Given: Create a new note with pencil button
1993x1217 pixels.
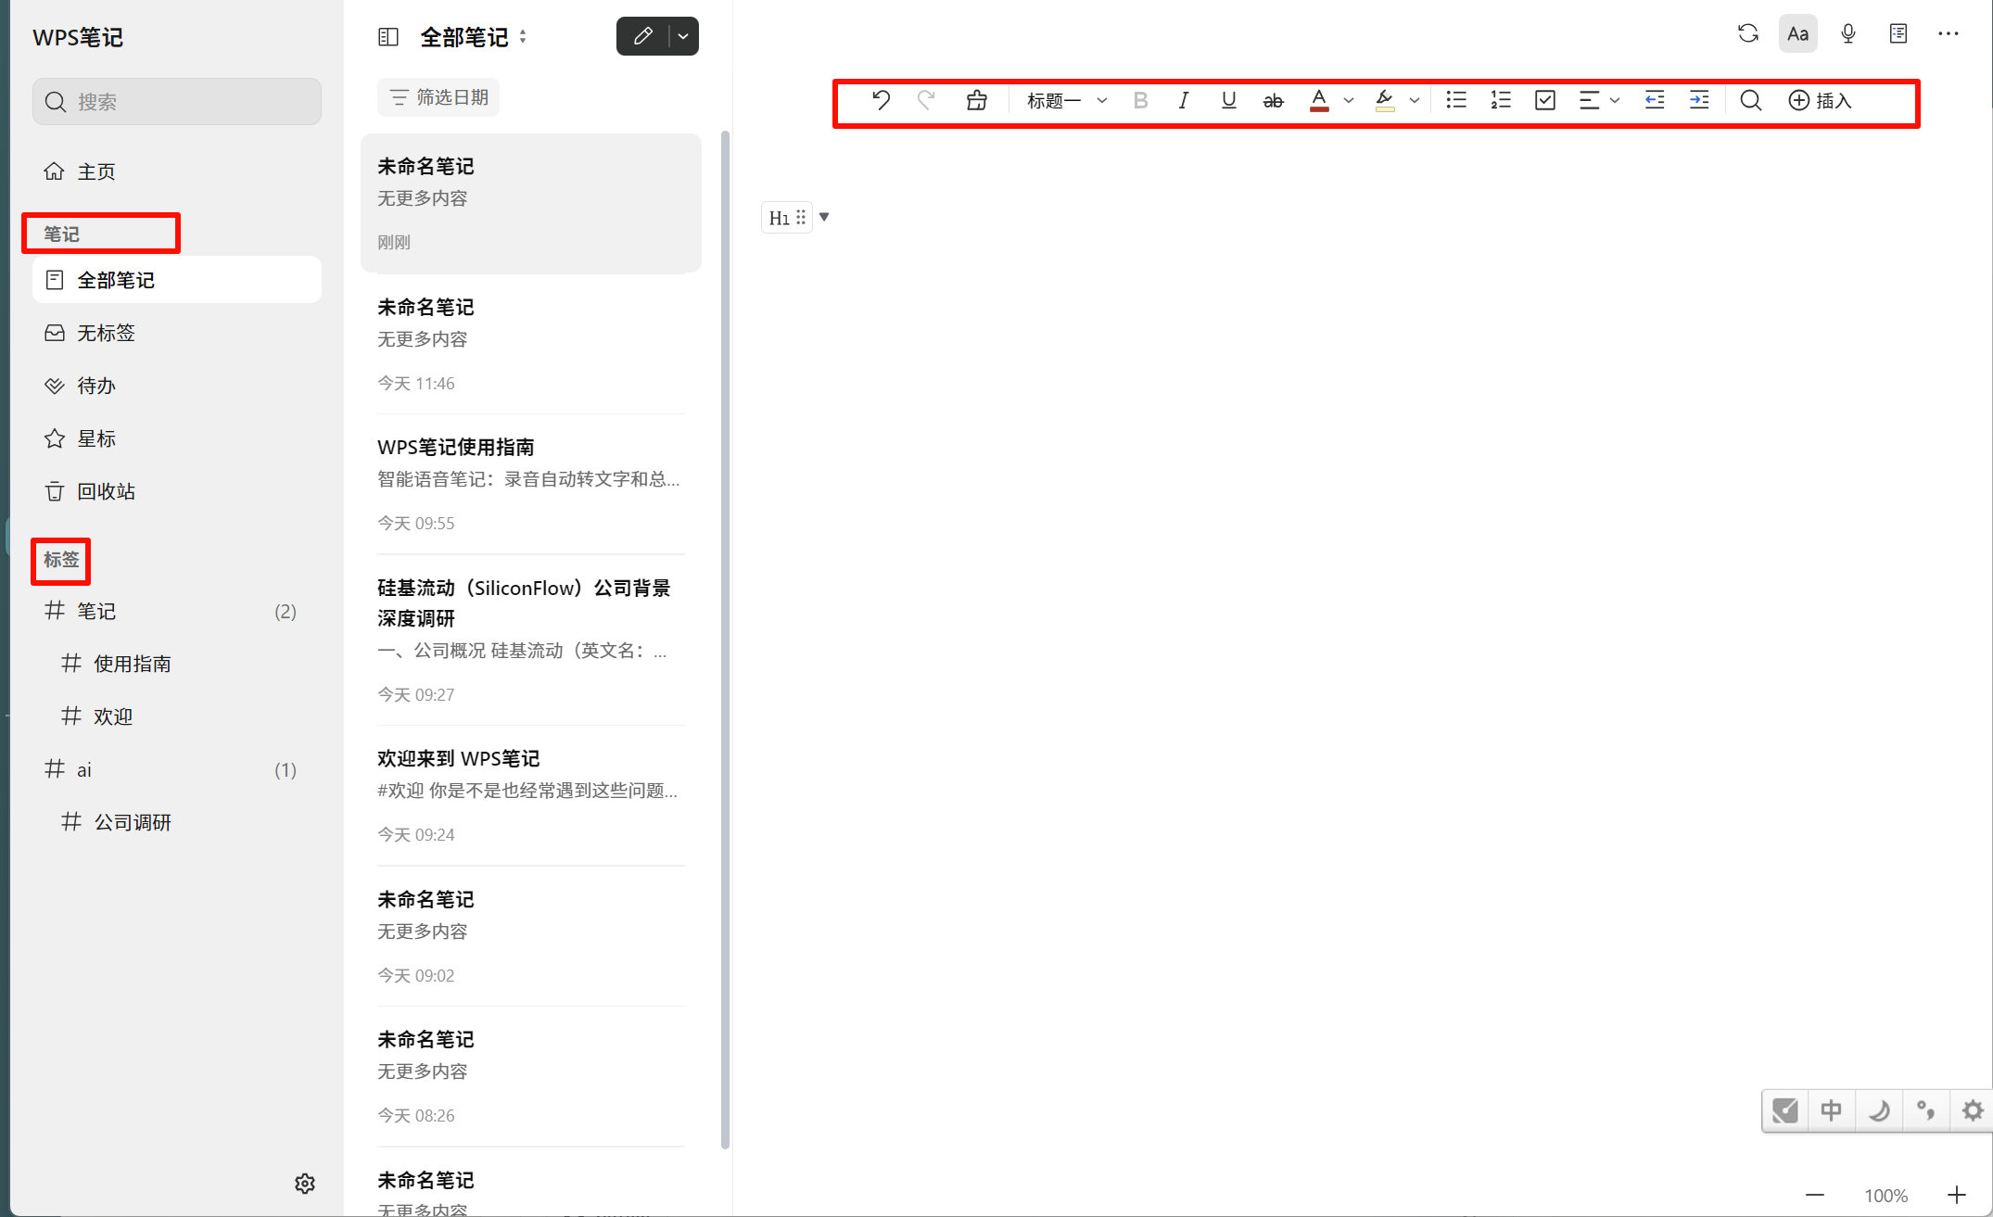Looking at the screenshot, I should point(643,37).
